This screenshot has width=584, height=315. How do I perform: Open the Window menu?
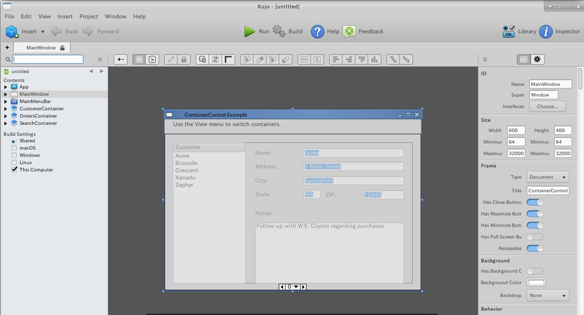(115, 17)
